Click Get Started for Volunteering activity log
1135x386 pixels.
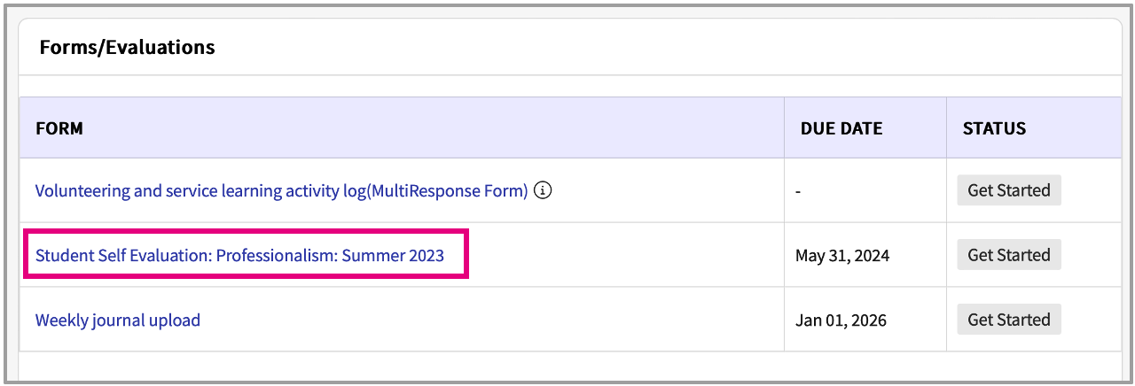click(x=1008, y=190)
